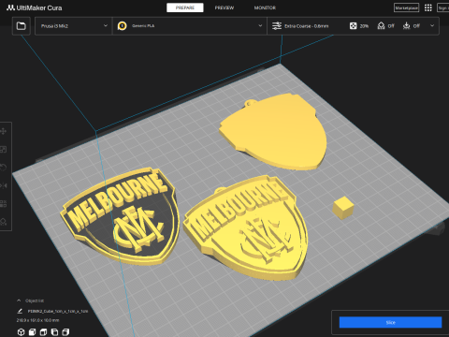Select the Mirror tool in left toolbar

[x=4, y=185]
